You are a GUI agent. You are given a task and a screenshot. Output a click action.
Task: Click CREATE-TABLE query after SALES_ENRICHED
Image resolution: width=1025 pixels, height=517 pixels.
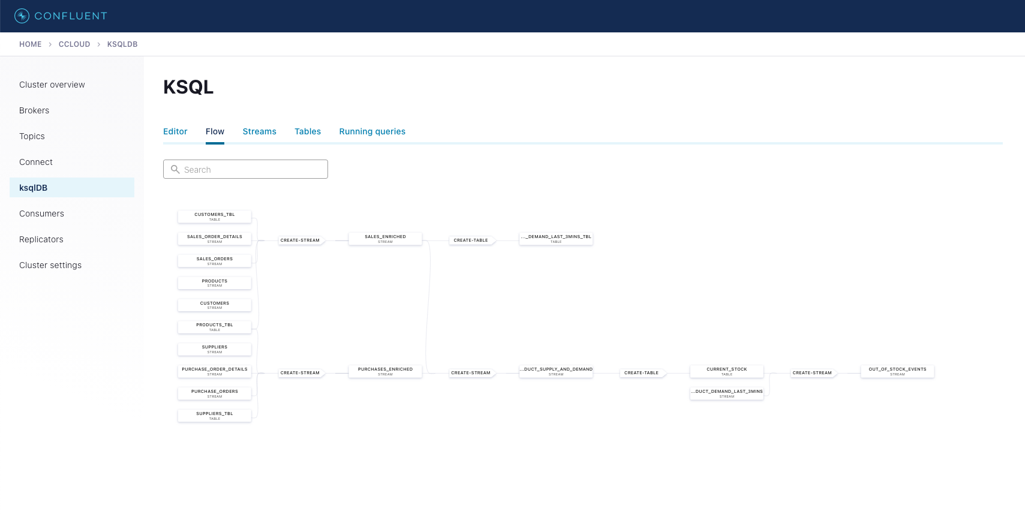tap(471, 240)
